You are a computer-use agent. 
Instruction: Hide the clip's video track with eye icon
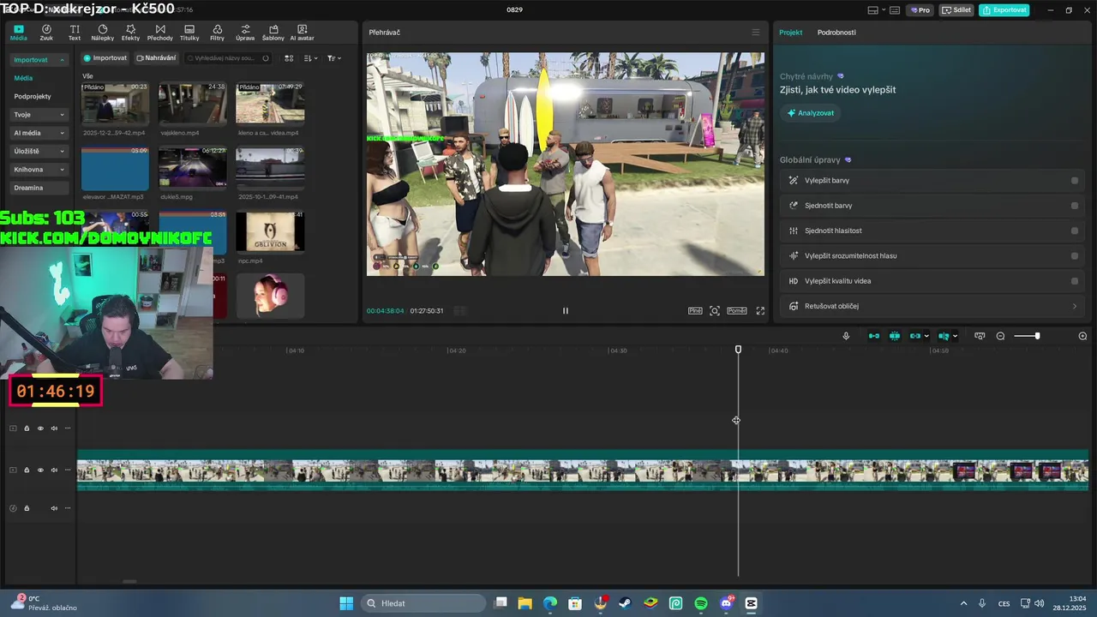tap(40, 470)
